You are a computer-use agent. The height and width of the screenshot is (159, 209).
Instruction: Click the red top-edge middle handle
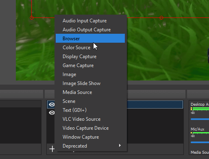tap(161, 17)
